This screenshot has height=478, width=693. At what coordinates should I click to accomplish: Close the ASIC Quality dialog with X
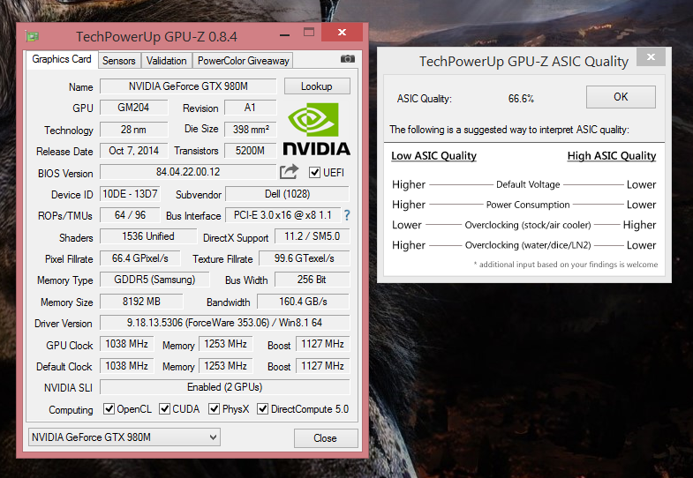[x=651, y=57]
